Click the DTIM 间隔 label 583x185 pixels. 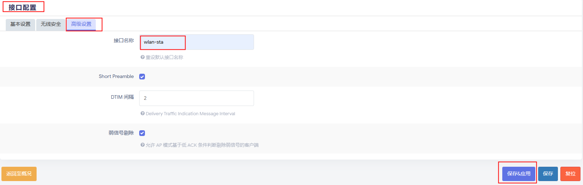pos(122,97)
